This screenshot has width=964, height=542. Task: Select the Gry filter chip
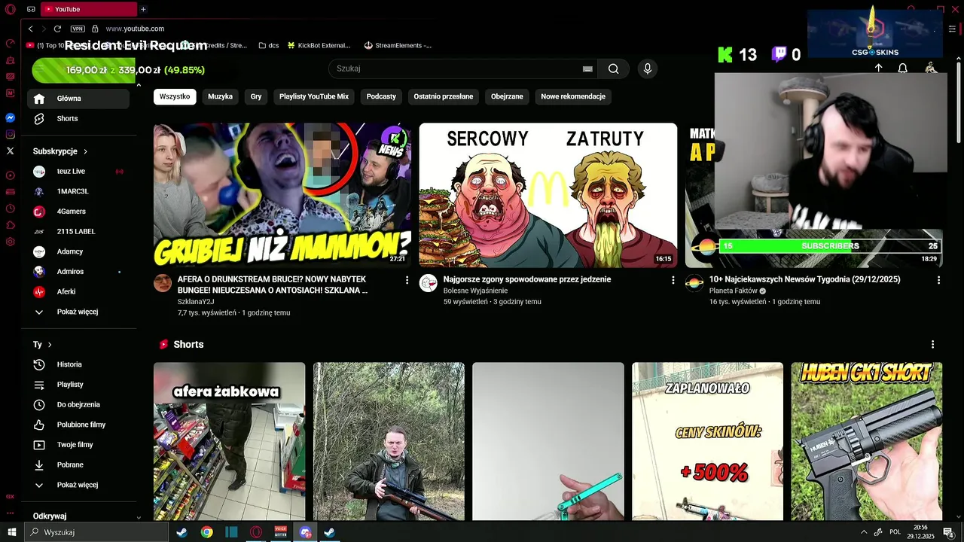coord(256,96)
